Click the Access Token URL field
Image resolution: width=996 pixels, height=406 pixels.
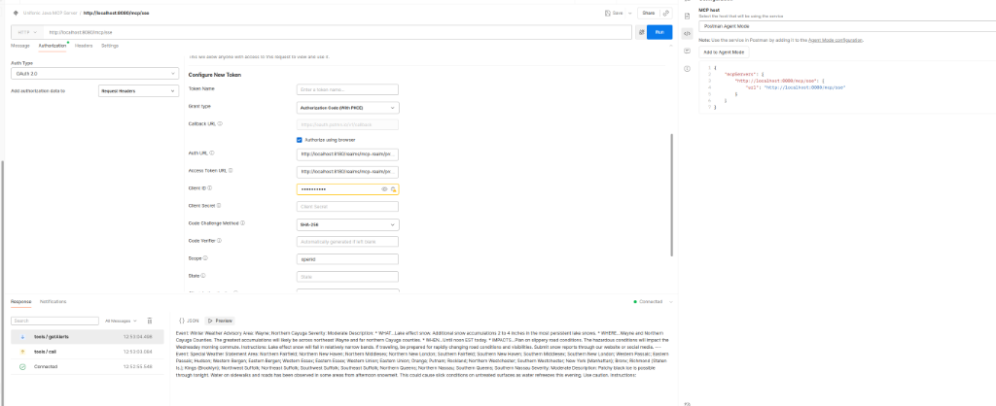(x=347, y=172)
